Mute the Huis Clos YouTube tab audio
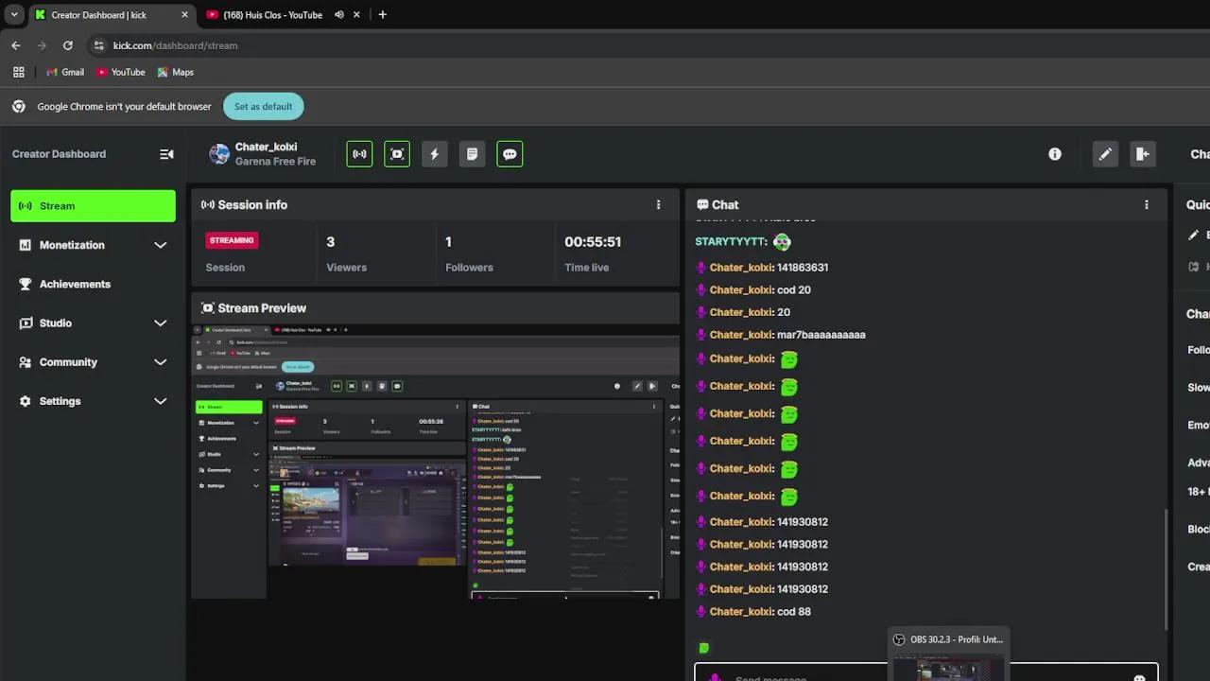The height and width of the screenshot is (681, 1210). (338, 14)
